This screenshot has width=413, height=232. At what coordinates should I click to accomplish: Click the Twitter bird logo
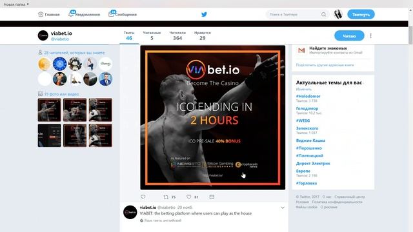coord(204,14)
